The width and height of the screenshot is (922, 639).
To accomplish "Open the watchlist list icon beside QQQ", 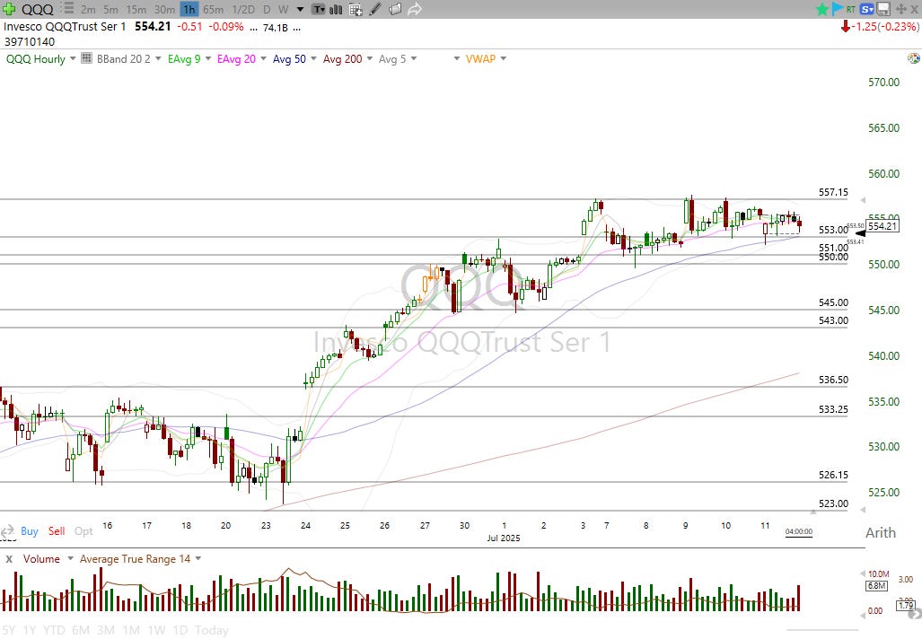I will (x=67, y=9).
